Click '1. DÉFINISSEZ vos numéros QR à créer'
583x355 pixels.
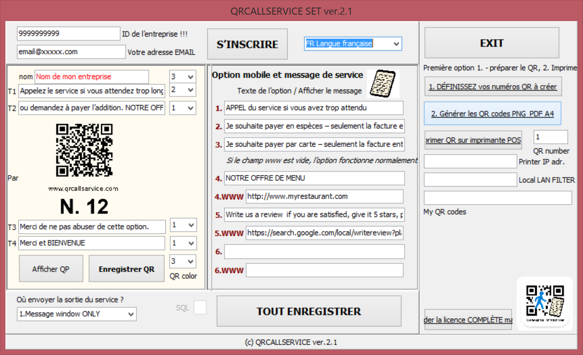(492, 87)
